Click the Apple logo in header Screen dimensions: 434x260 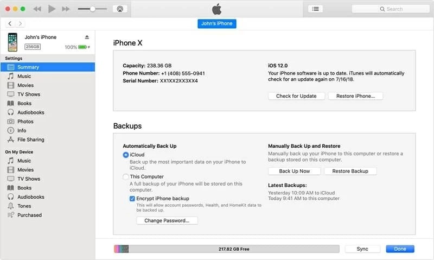tap(216, 9)
